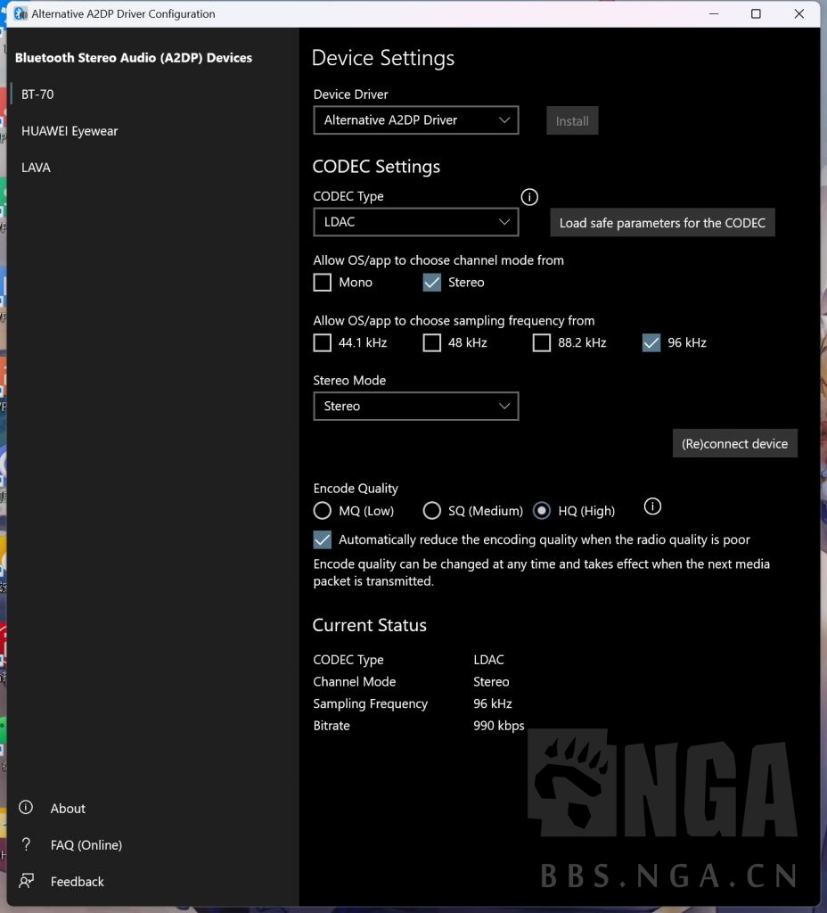
Task: Choose SQ (Medium) encode quality
Action: pyautogui.click(x=431, y=511)
